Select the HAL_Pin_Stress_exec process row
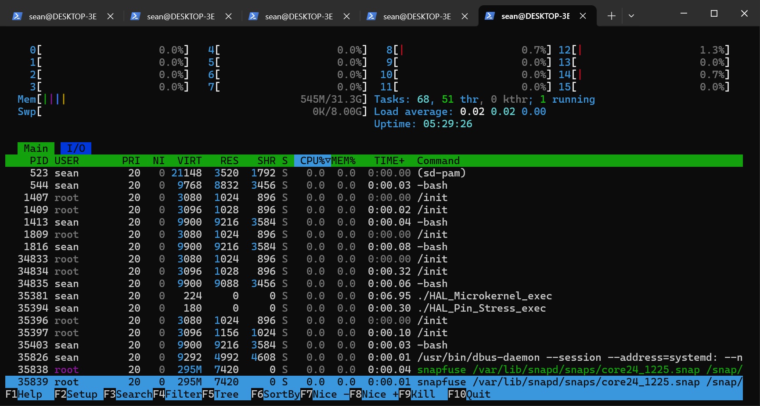This screenshot has width=760, height=406. coord(263,308)
